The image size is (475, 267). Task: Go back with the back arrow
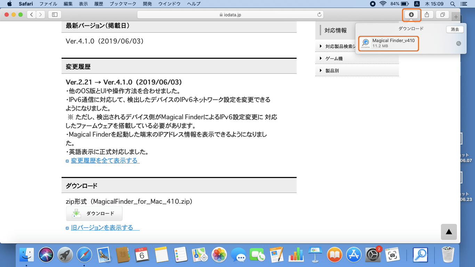(32, 15)
